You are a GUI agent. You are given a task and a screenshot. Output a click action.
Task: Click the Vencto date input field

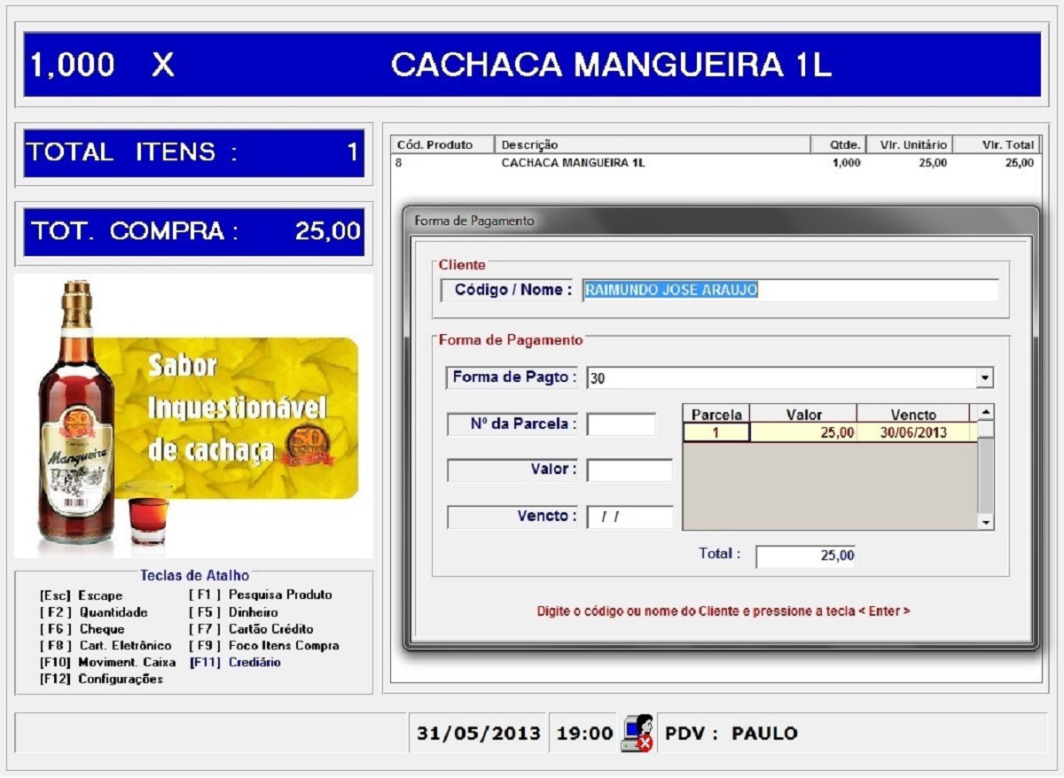(629, 517)
